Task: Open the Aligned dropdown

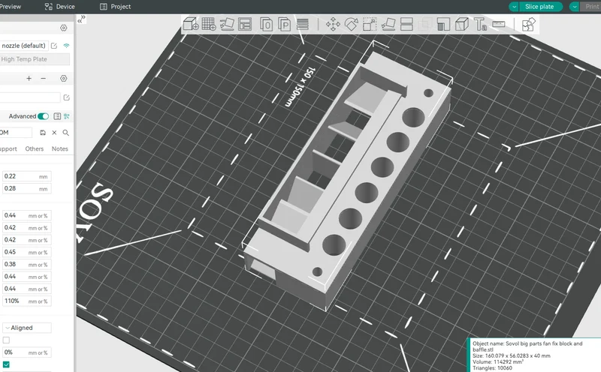Action: [27, 328]
